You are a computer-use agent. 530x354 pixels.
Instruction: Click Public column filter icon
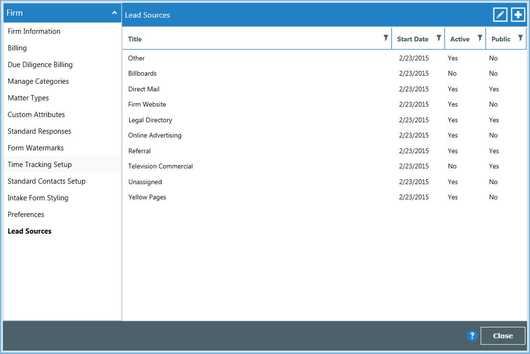520,38
